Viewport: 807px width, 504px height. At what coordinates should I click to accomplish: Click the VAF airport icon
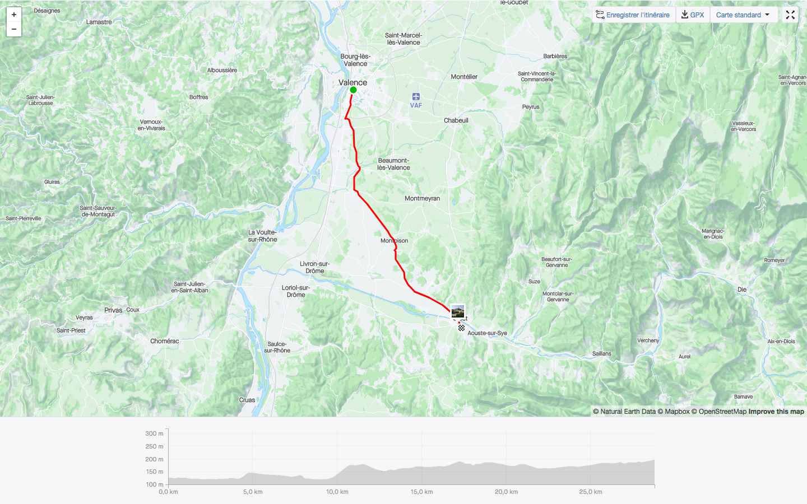coord(416,97)
